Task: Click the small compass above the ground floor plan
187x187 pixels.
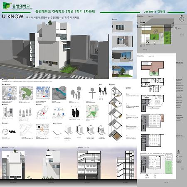Action: pos(178,152)
